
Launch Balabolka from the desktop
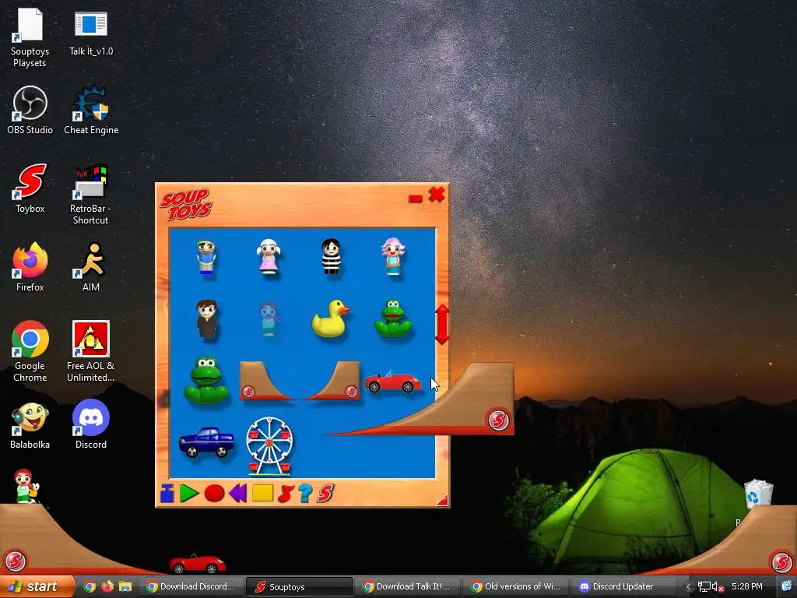tap(30, 426)
